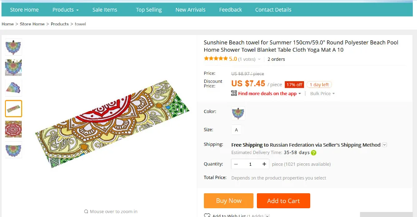Click the quantity input field

pos(250,164)
